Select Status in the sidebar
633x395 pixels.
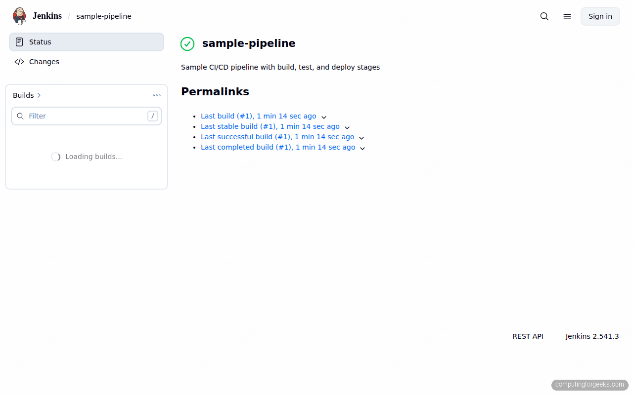pyautogui.click(x=40, y=42)
